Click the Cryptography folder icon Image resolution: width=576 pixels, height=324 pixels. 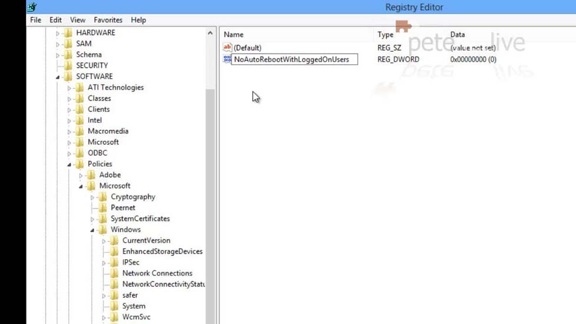(103, 197)
